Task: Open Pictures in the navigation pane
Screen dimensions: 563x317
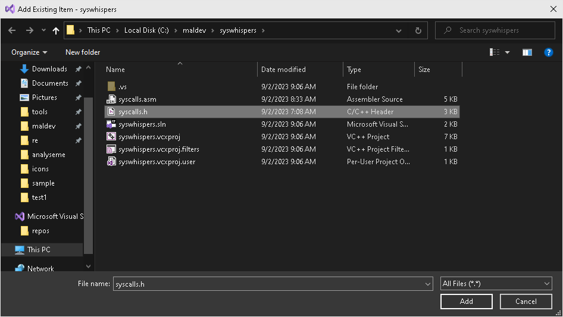Action: pyautogui.click(x=44, y=98)
